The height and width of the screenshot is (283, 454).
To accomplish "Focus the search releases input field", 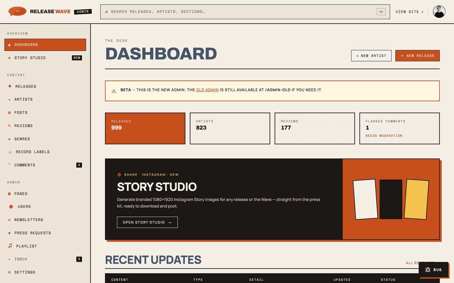I will [x=245, y=12].
